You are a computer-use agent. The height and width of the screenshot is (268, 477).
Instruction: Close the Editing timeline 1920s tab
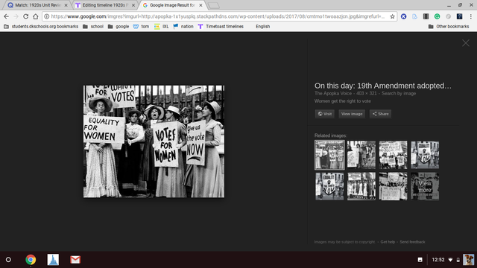pos(133,5)
